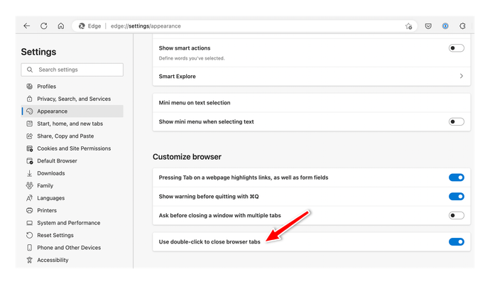Click the Share, Copy and Paste icon
Image resolution: width=490 pixels, height=284 pixels.
pyautogui.click(x=29, y=136)
